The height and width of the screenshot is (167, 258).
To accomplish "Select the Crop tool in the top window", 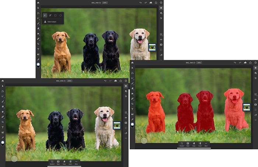I will pyautogui.click(x=38, y=44).
